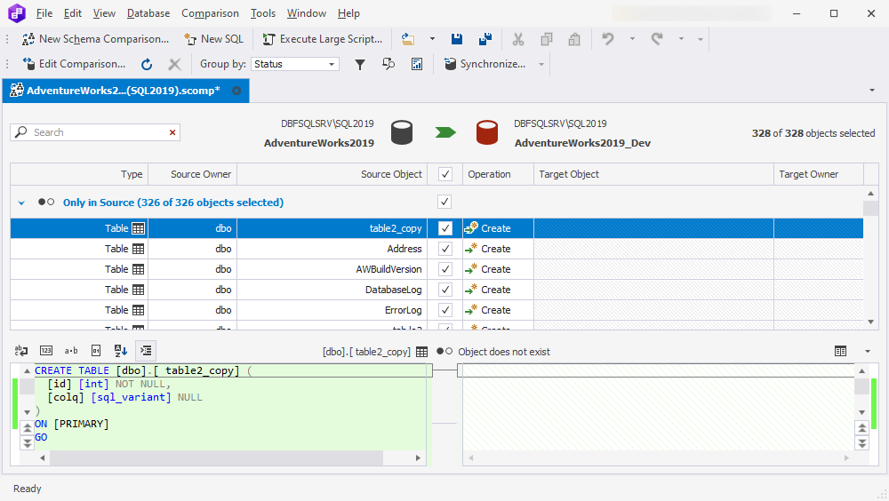Close the AdventureWorks scomp tab
This screenshot has width=889, height=501.
[236, 91]
